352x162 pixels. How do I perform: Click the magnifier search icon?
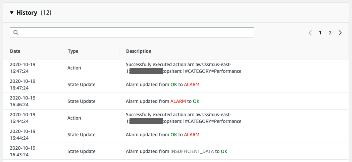coord(16,33)
